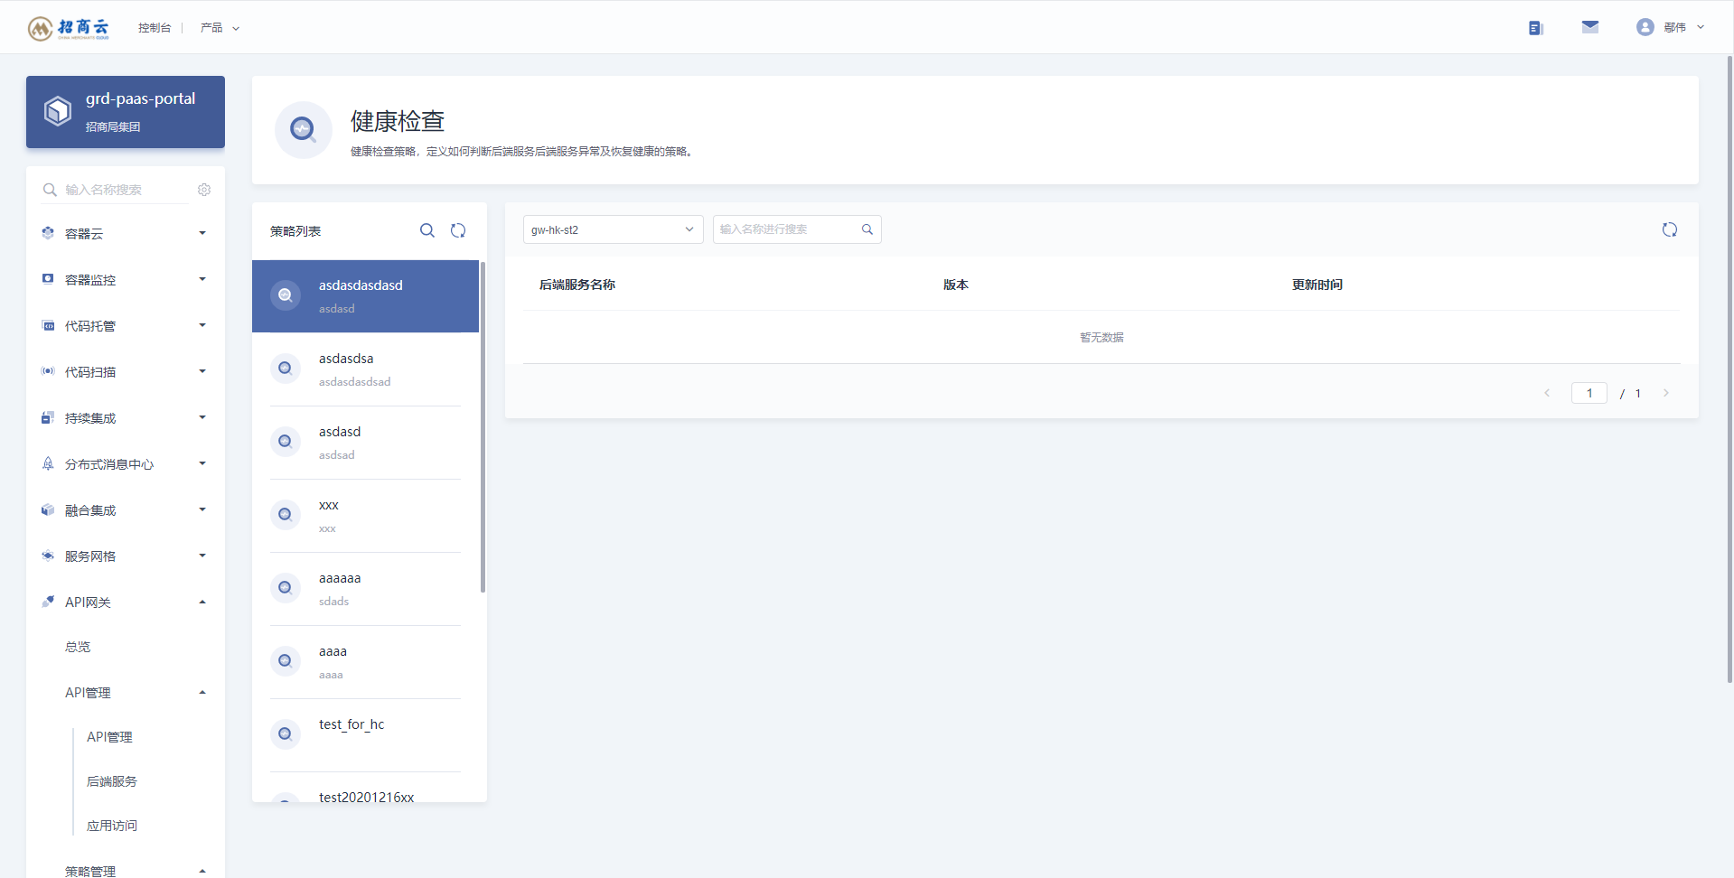Click refresh icon above the backend service table
1734x878 pixels.
[x=1670, y=229]
